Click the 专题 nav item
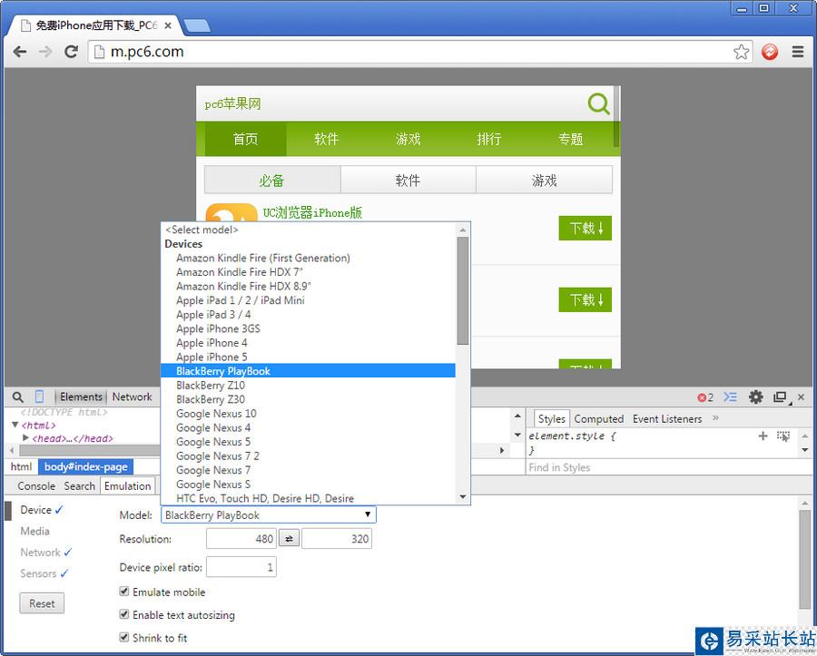The image size is (817, 656). point(571,139)
